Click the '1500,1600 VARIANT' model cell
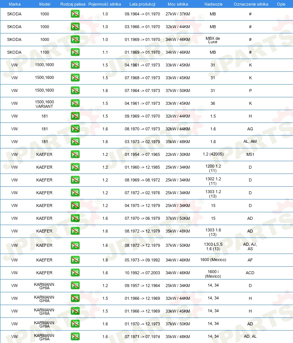Image resolution: width=293 pixels, height=343 pixels. (44, 104)
